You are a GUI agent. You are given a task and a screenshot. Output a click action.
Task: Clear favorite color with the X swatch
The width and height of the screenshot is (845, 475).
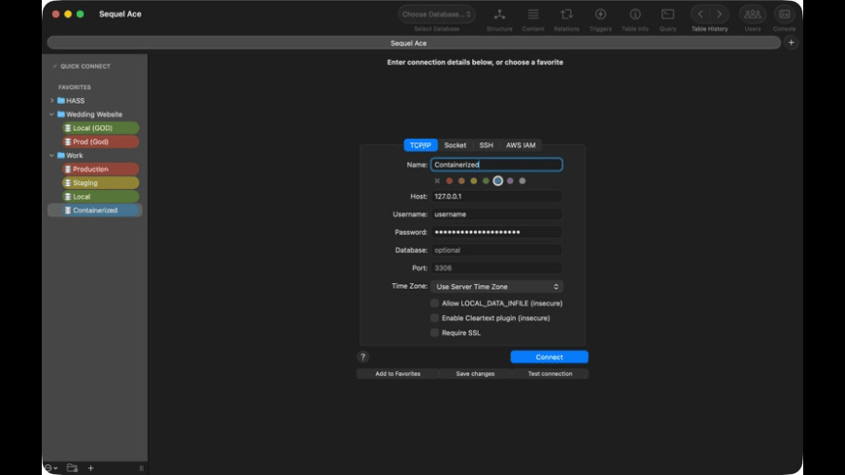(437, 180)
